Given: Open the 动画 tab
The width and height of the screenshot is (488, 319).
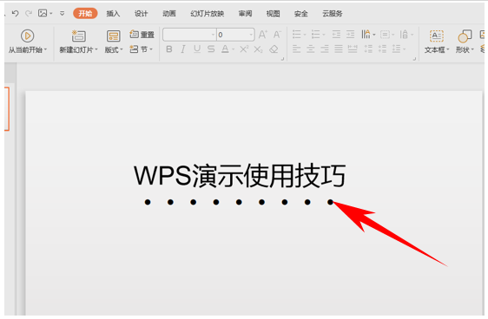Looking at the screenshot, I should [x=169, y=13].
